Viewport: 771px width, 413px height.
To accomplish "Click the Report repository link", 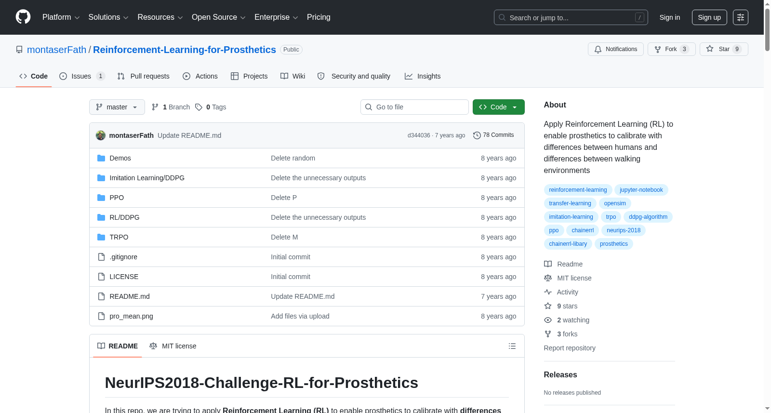I will click(x=570, y=348).
